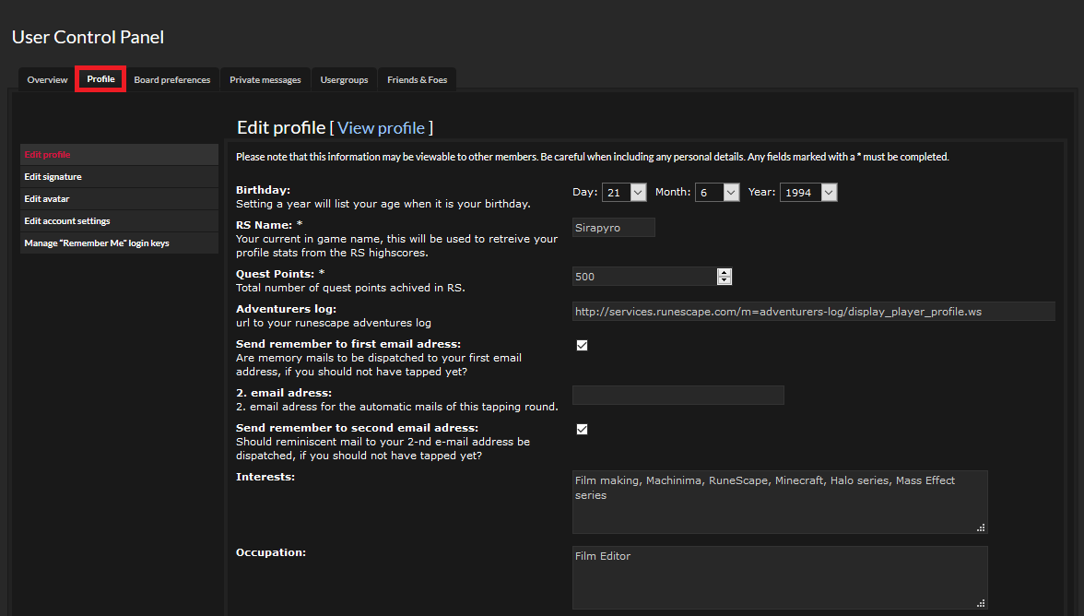Click the Adventurers log: label
1084x616 pixels.
(x=286, y=308)
